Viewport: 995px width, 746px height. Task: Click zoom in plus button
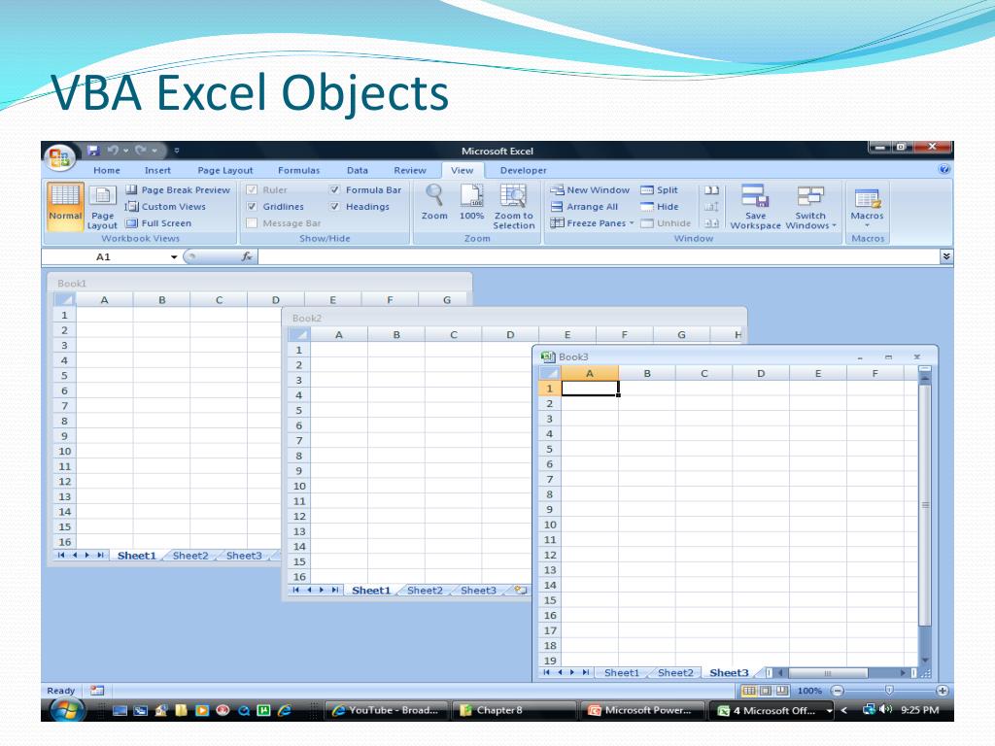click(943, 691)
